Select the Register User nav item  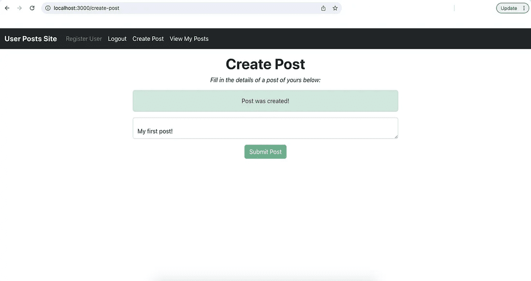(84, 39)
